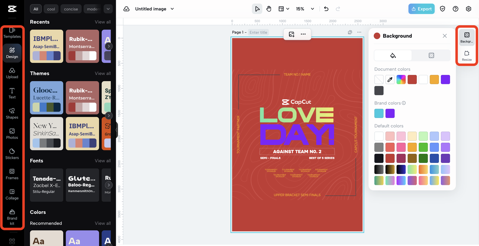Choose the purple document color swatch
The height and width of the screenshot is (246, 479).
tap(445, 79)
